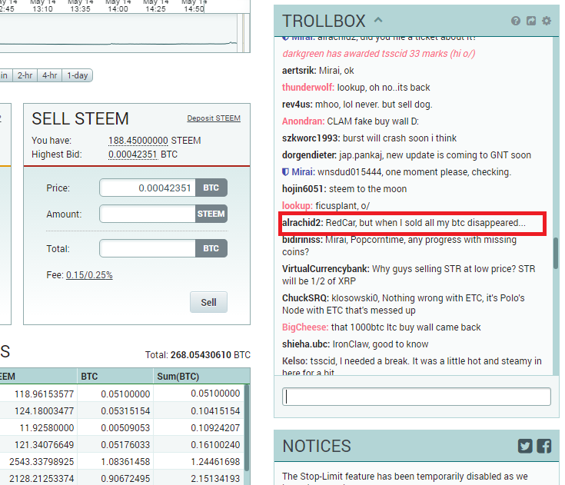The width and height of the screenshot is (565, 485).
Task: Click username lookup in chat
Action: (x=297, y=206)
